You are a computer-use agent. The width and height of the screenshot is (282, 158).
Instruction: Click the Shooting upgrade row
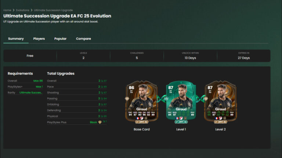coord(77,93)
